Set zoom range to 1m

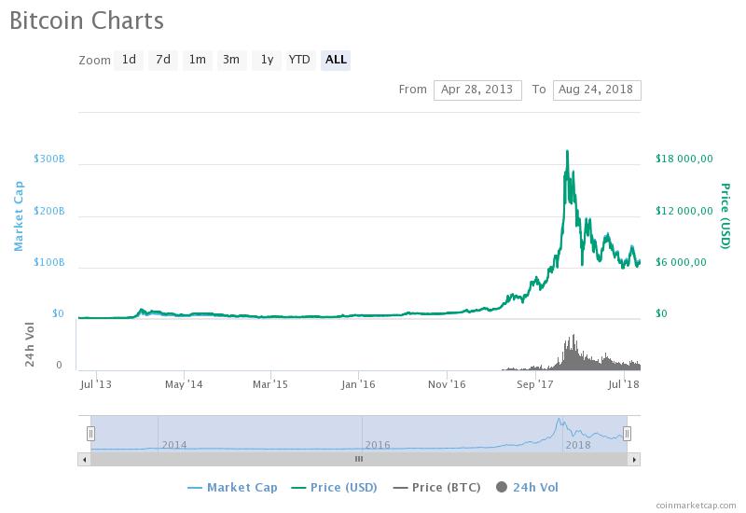(x=198, y=60)
